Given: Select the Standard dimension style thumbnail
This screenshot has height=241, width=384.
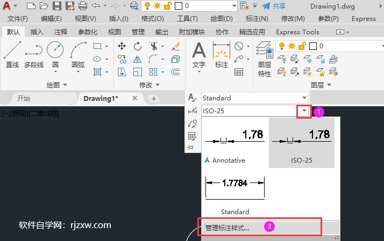Looking at the screenshot, I should [x=235, y=193].
